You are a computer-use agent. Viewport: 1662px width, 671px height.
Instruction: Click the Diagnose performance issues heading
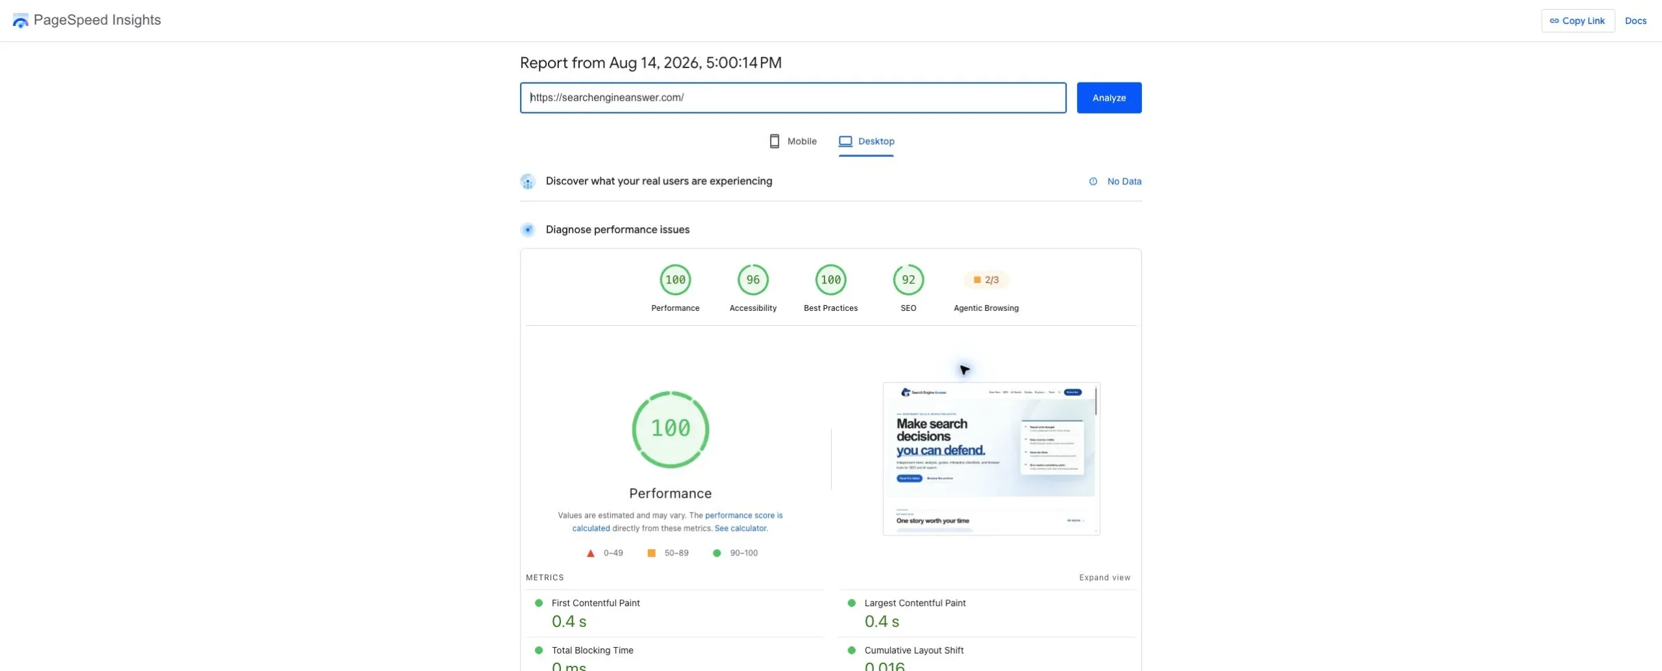pos(617,230)
